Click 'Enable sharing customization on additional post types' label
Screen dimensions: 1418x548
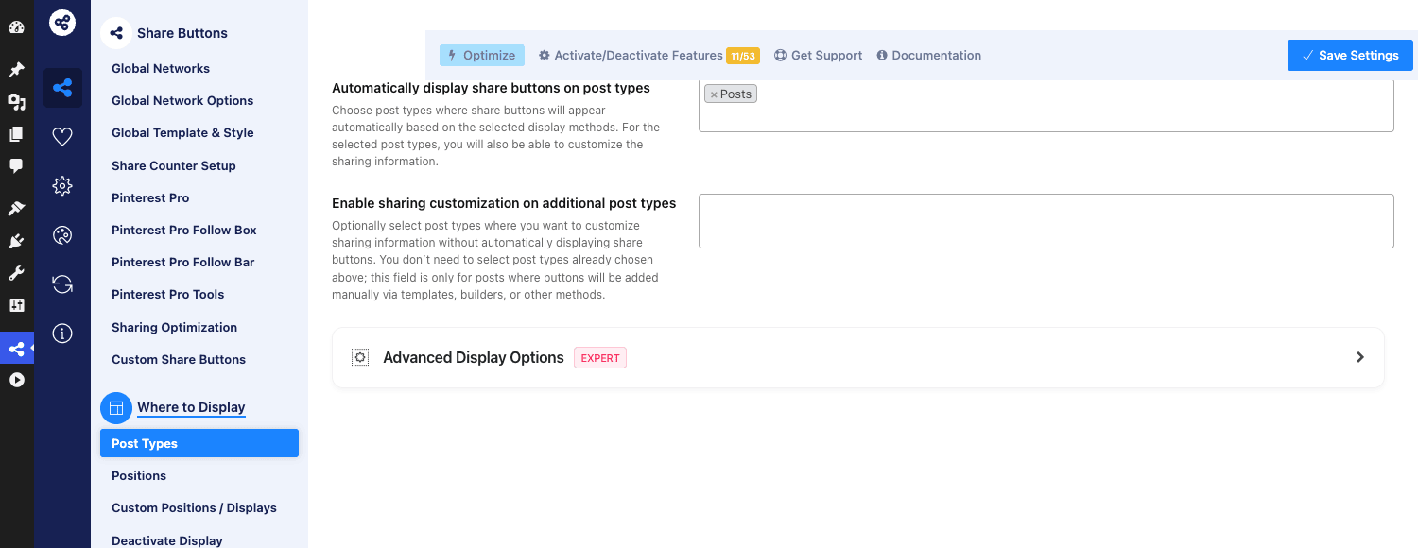tap(504, 203)
